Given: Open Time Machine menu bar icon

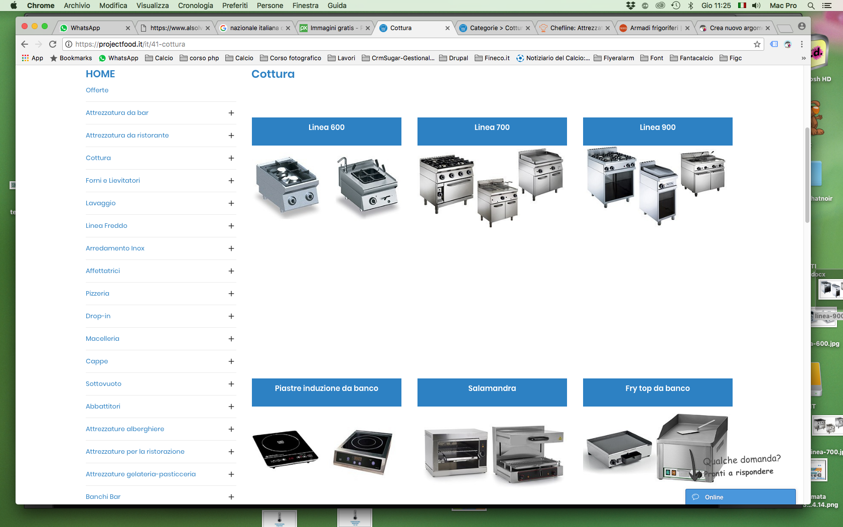Looking at the screenshot, I should click(x=676, y=6).
